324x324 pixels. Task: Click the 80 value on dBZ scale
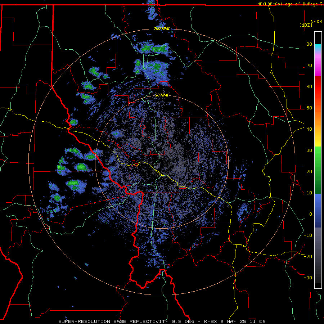309,44
